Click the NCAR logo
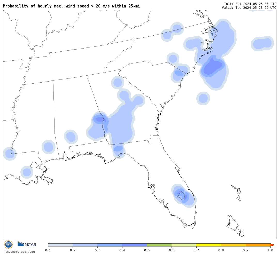Image resolution: width=279 pixels, height=255 pixels. 27,244
